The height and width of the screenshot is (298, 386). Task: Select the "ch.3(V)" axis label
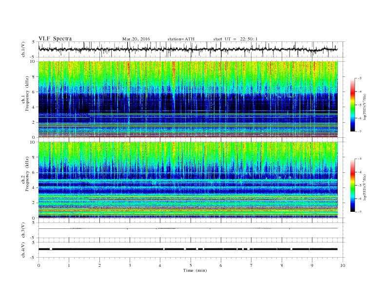coord(23,231)
